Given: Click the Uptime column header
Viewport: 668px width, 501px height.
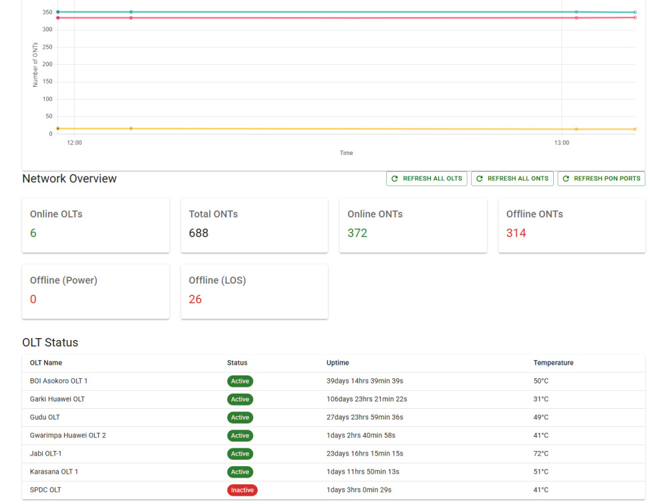Looking at the screenshot, I should (x=337, y=363).
